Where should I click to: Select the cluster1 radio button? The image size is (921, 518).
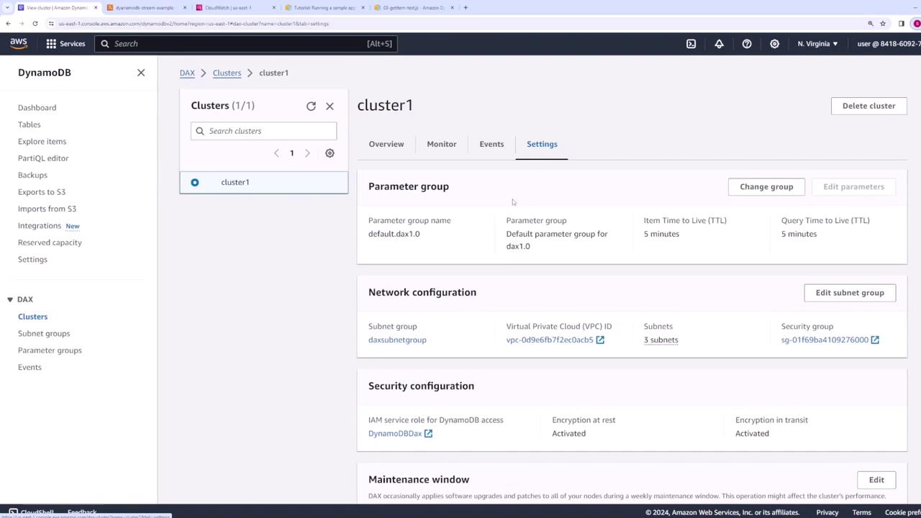tap(195, 183)
